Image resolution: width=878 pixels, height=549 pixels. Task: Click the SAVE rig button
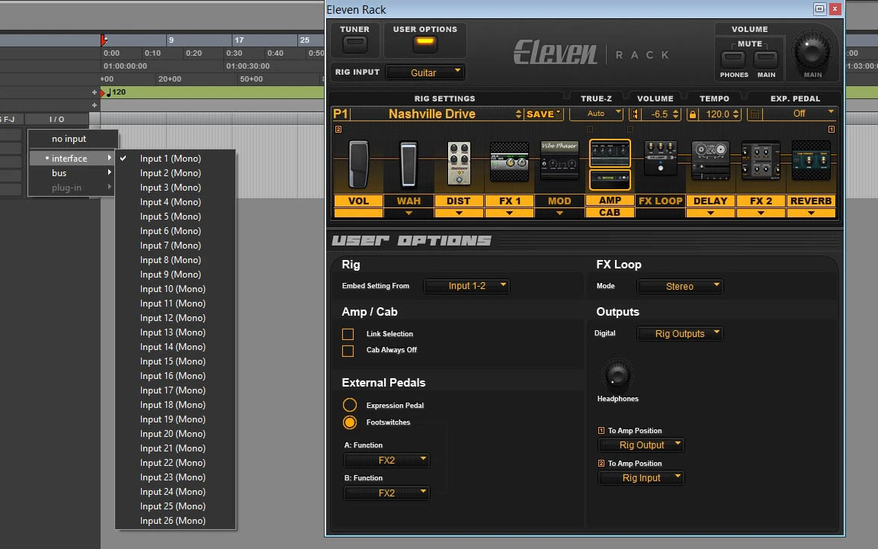coord(543,114)
